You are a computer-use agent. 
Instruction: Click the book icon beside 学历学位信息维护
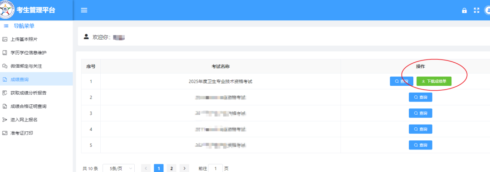point(5,52)
